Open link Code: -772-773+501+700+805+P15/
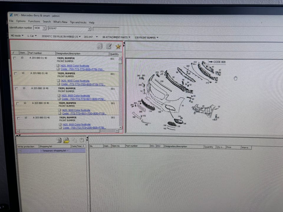 click(84, 114)
